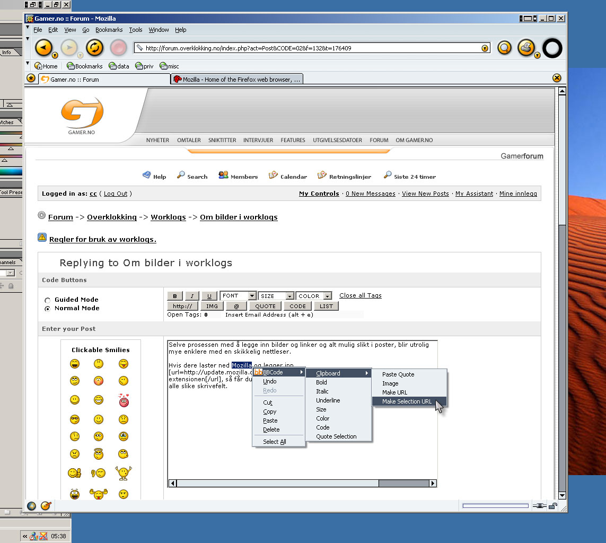The image size is (606, 543).
Task: Click the warning icon beside Regler link
Action: (42, 237)
